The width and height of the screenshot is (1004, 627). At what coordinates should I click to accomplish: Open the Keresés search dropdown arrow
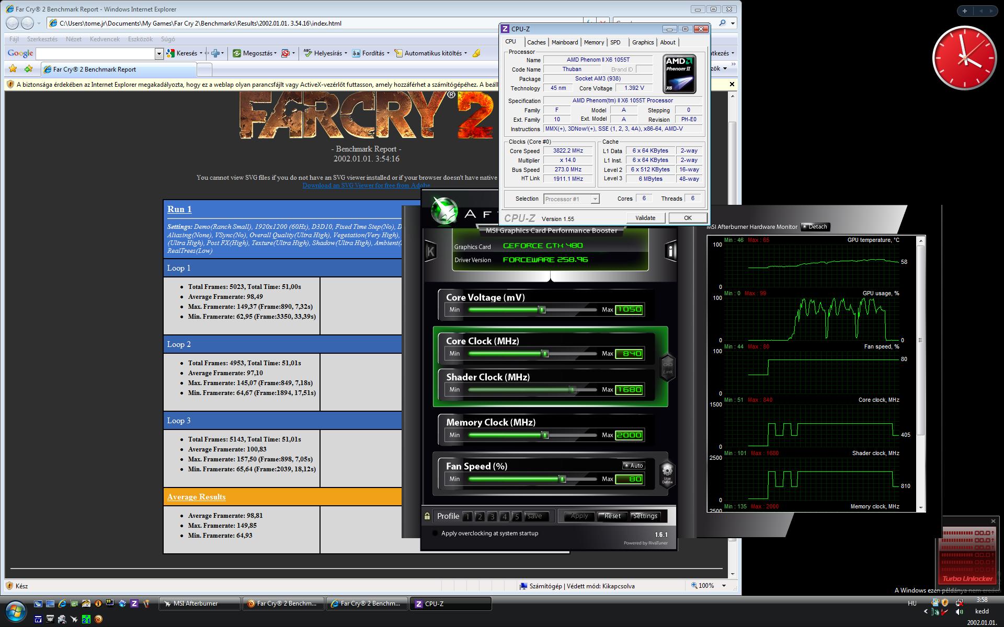click(x=202, y=53)
